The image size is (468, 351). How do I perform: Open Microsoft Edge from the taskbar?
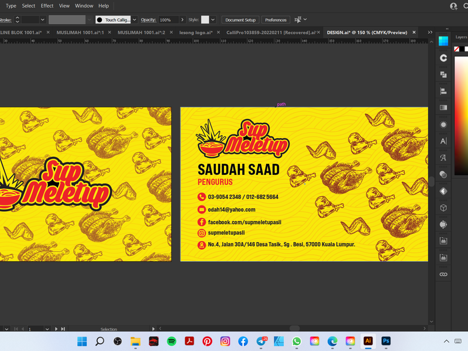coord(332,341)
